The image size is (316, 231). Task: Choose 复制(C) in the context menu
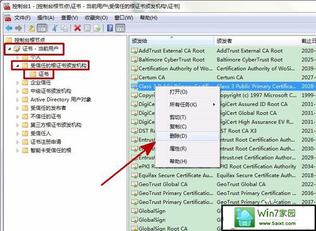click(x=188, y=126)
